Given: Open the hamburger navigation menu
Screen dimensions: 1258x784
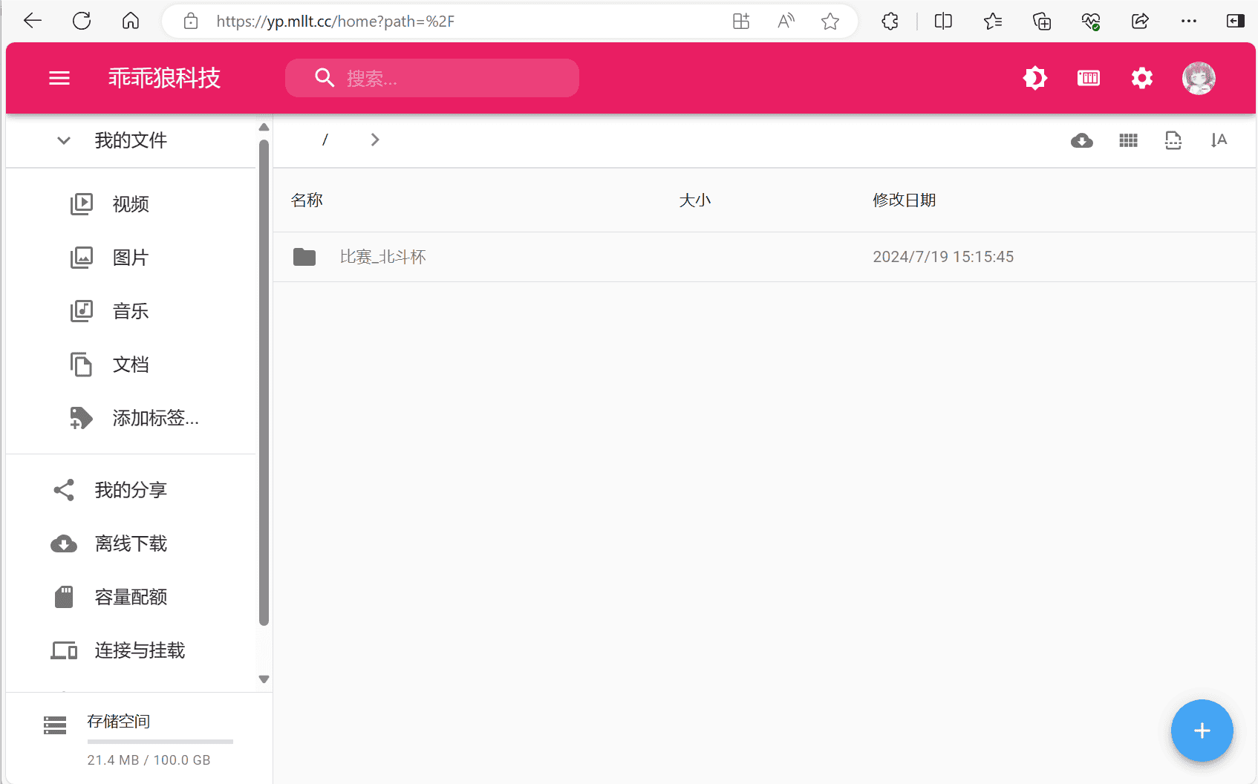Looking at the screenshot, I should [59, 78].
